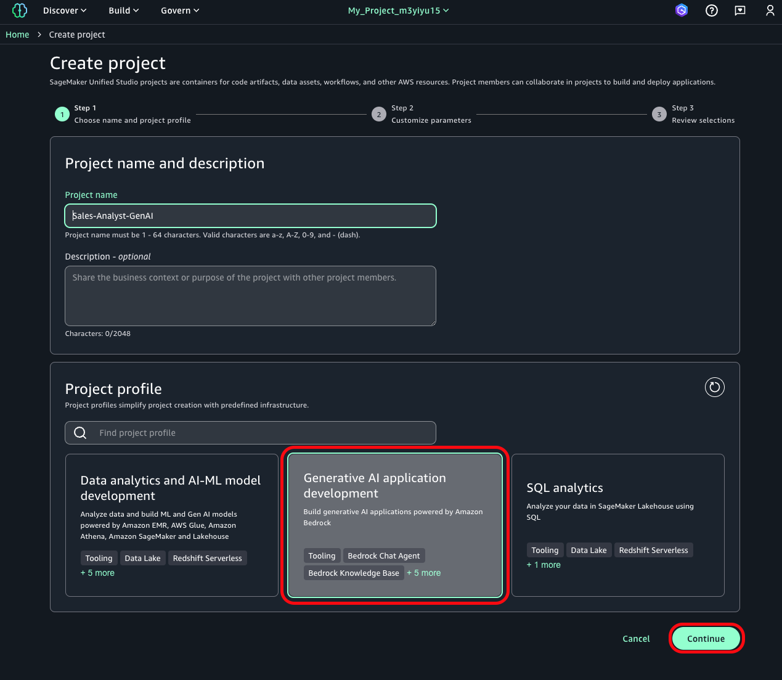
Task: Click inside the Project name field
Action: (250, 216)
